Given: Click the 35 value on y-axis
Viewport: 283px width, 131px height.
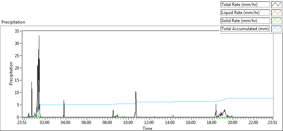Looking at the screenshot, I should point(17,31).
